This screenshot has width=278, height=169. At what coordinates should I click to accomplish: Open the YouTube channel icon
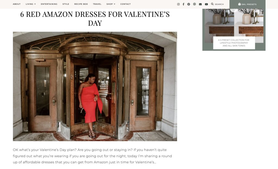pyautogui.click(x=206, y=4)
